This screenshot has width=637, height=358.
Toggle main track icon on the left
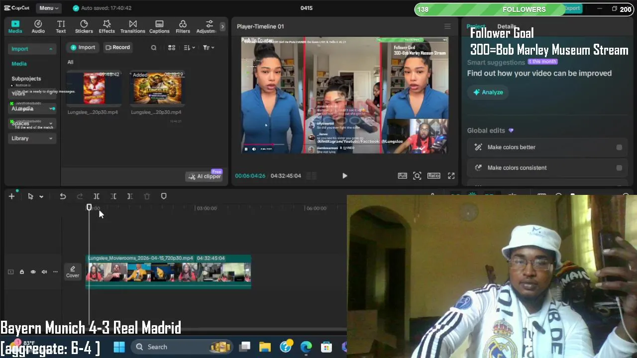(10, 272)
